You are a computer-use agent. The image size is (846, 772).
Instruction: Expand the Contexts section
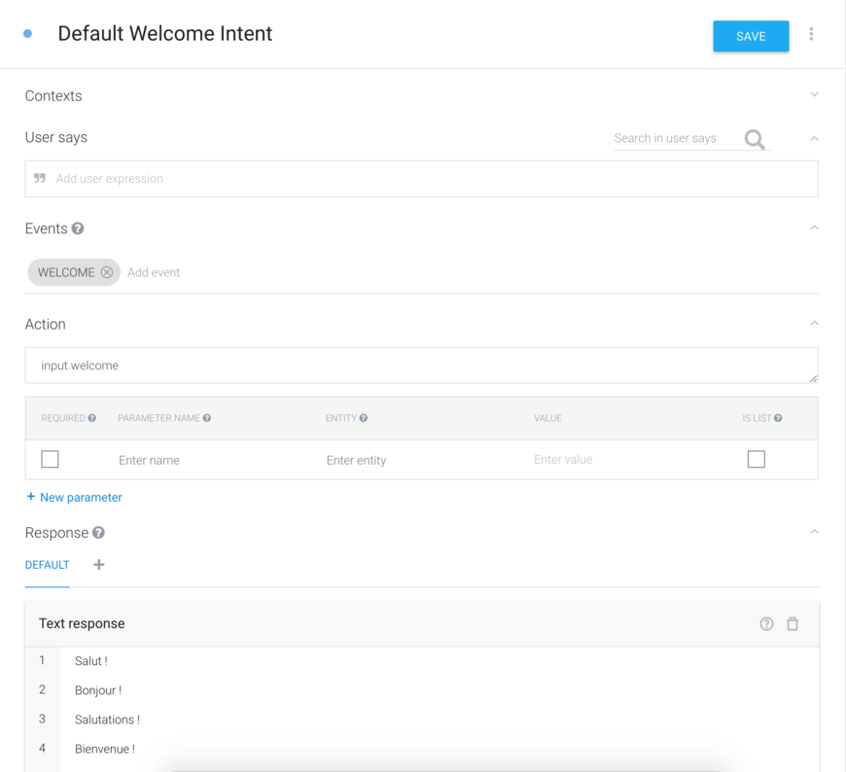[814, 95]
